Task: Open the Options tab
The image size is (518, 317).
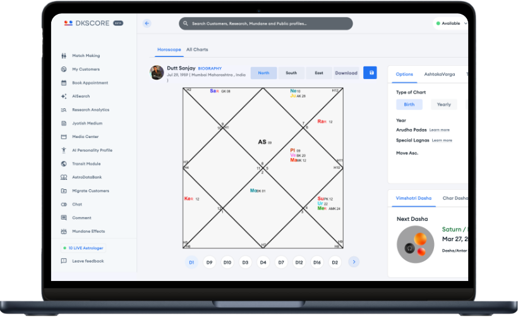Action: 404,75
